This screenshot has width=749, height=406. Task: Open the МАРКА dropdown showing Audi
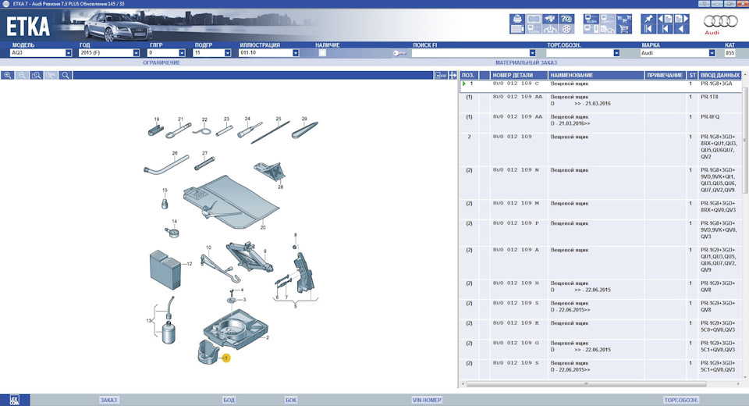(712, 53)
